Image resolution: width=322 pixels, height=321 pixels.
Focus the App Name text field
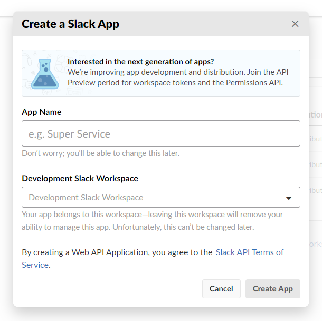[x=160, y=133]
